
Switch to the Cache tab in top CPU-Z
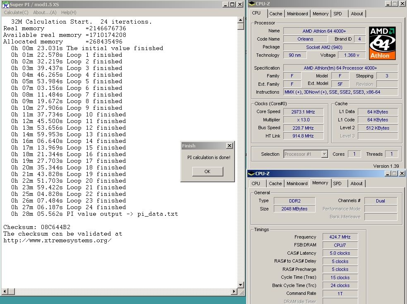(275, 14)
